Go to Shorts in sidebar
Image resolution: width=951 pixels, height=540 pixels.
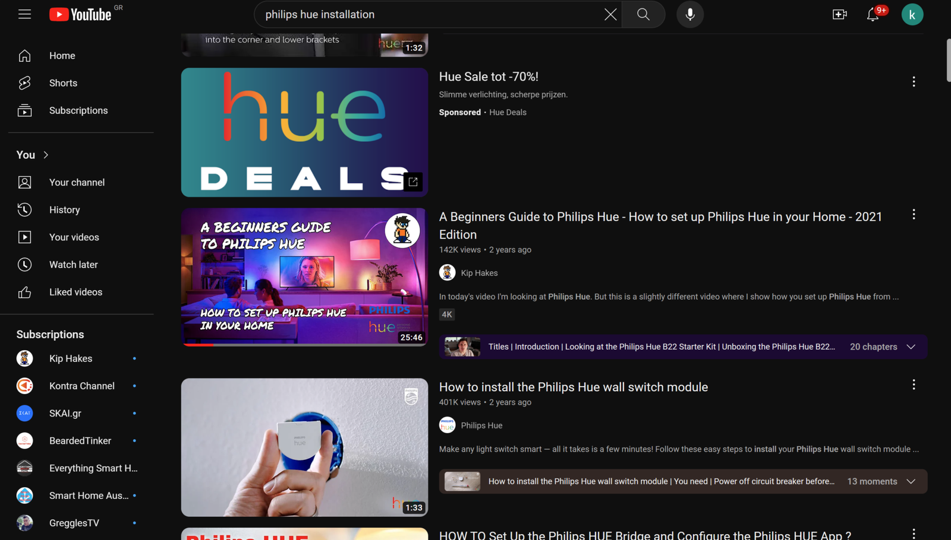pos(63,83)
